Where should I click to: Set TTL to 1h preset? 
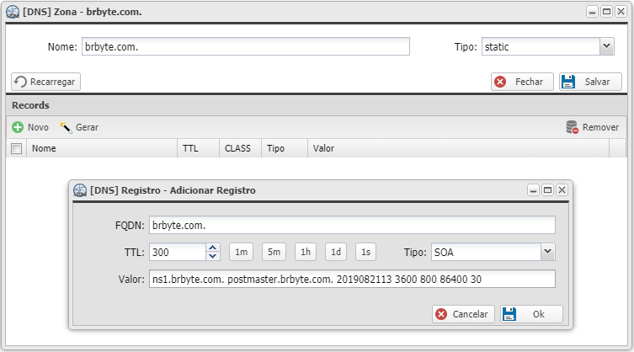(306, 252)
